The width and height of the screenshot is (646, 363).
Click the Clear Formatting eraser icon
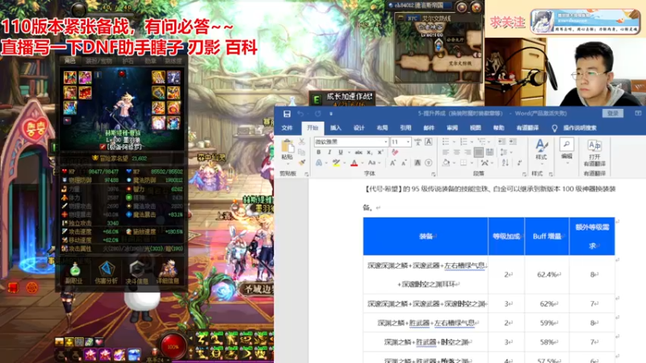coord(395,152)
